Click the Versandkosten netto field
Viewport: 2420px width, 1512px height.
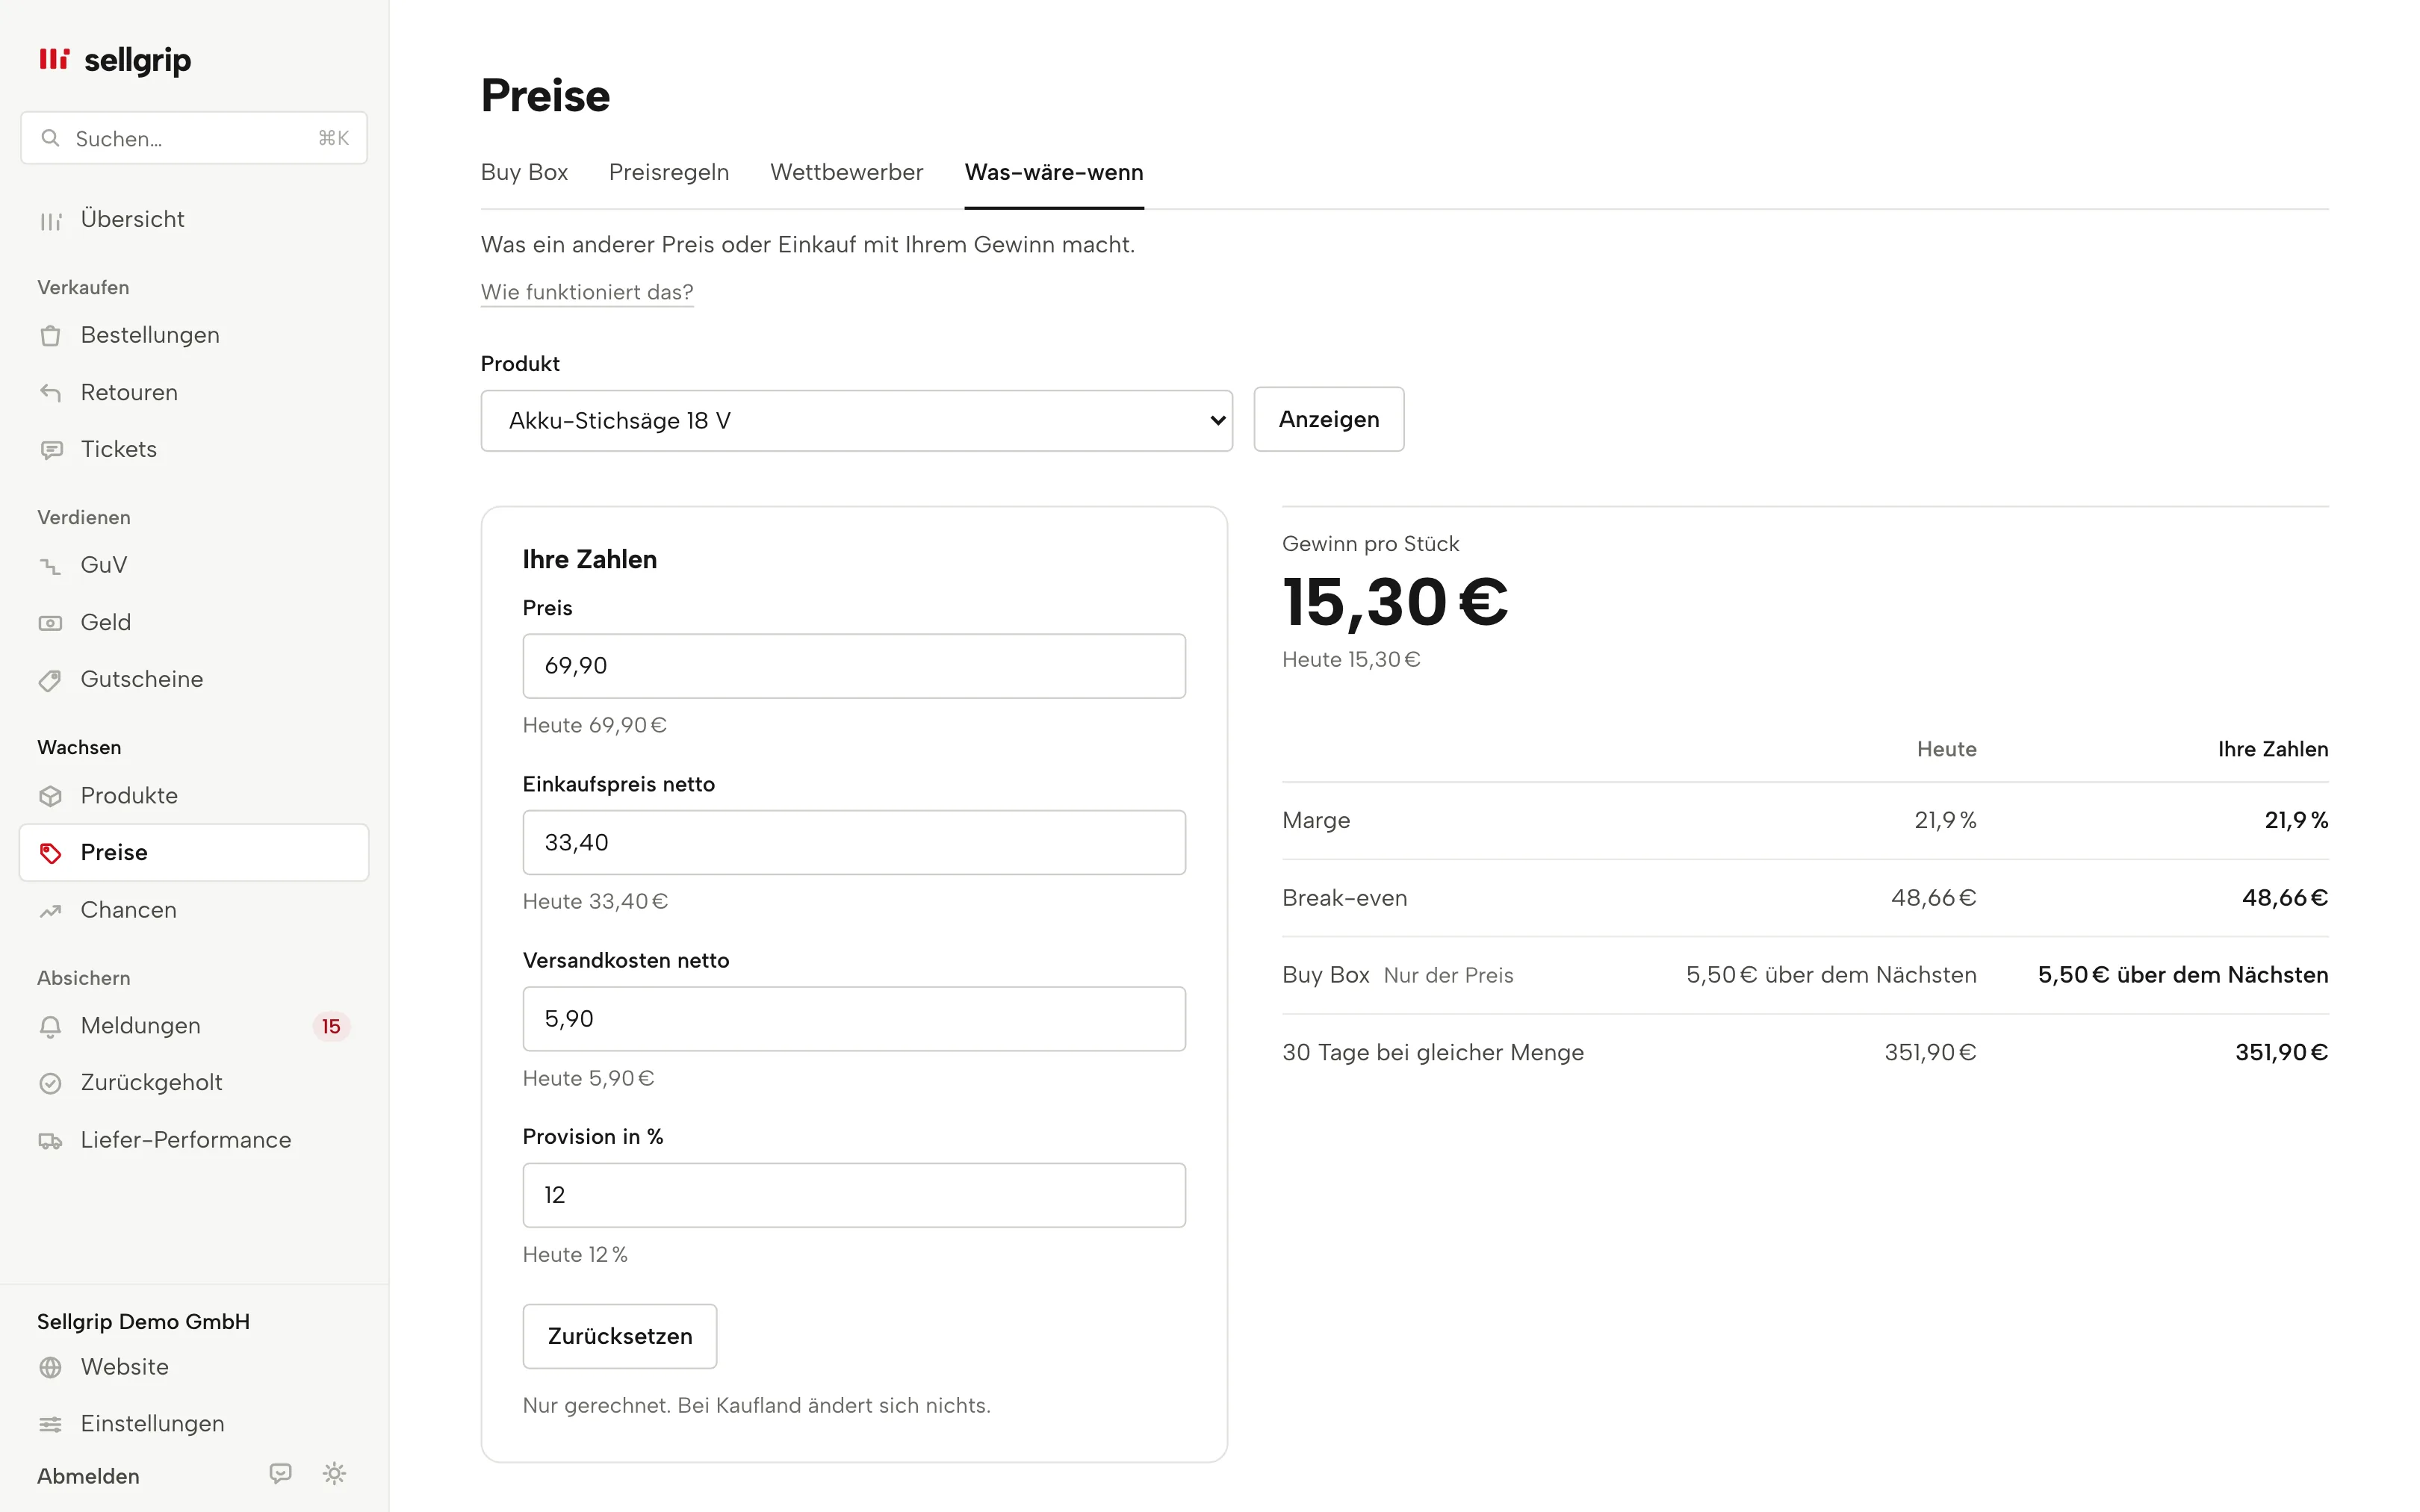tap(854, 1019)
